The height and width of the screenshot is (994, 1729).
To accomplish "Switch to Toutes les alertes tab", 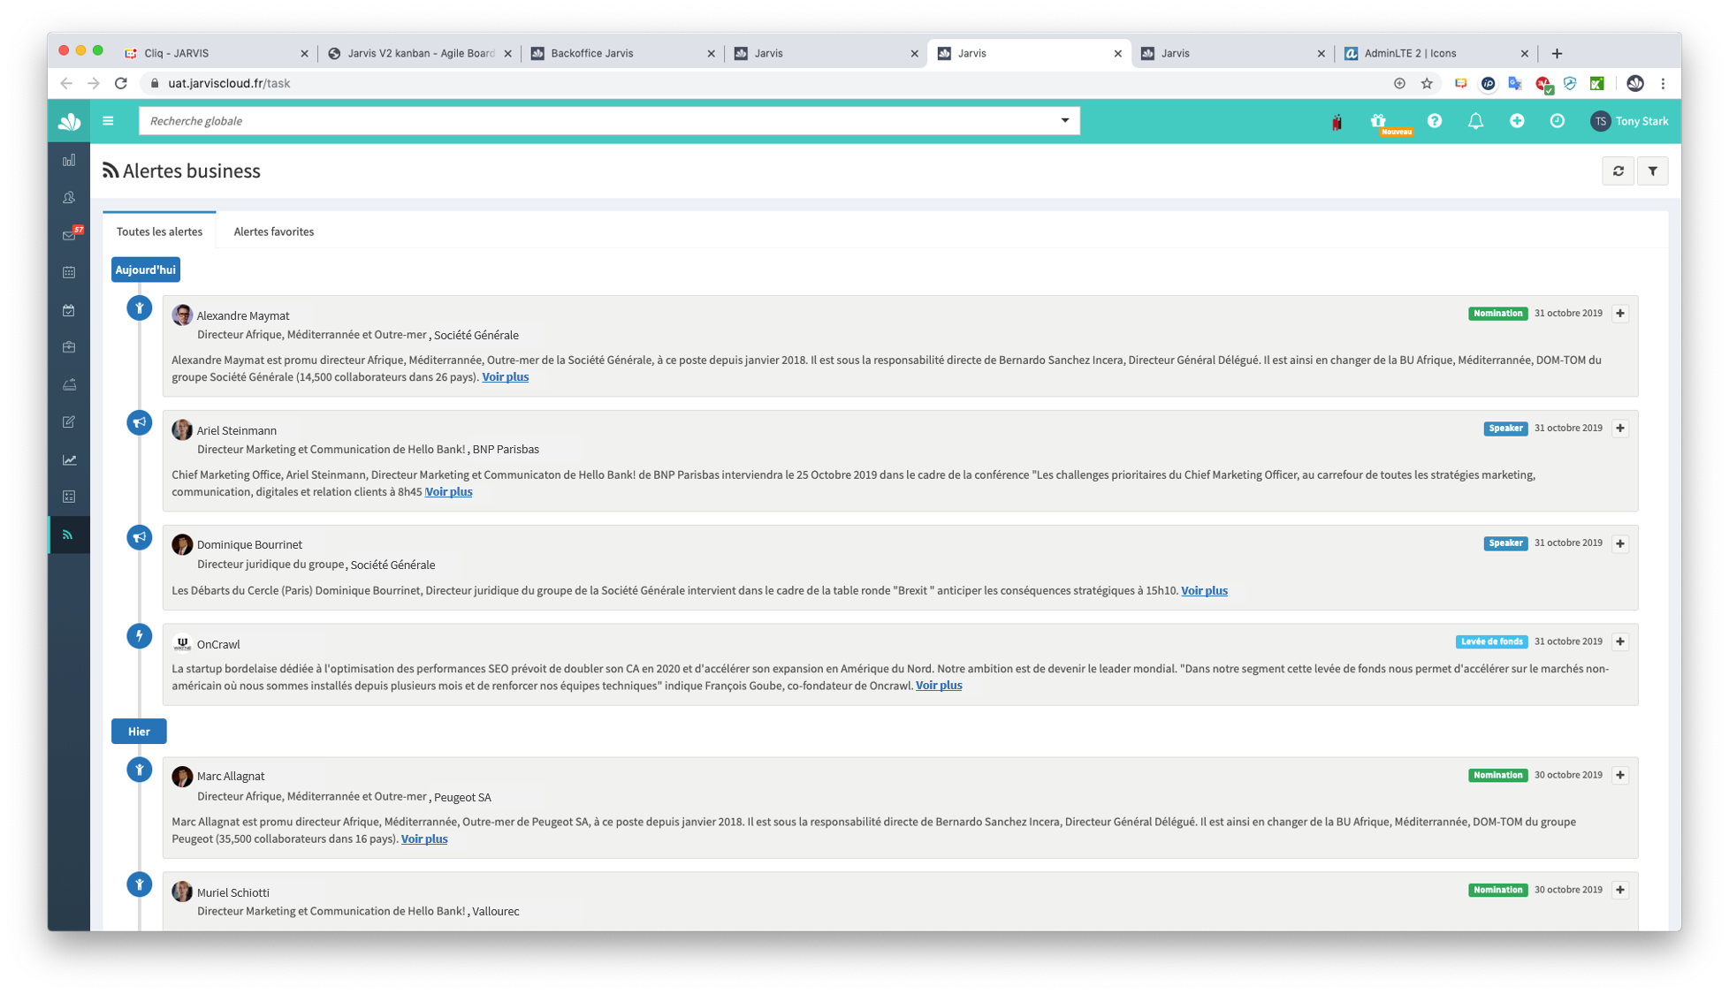I will pos(160,231).
